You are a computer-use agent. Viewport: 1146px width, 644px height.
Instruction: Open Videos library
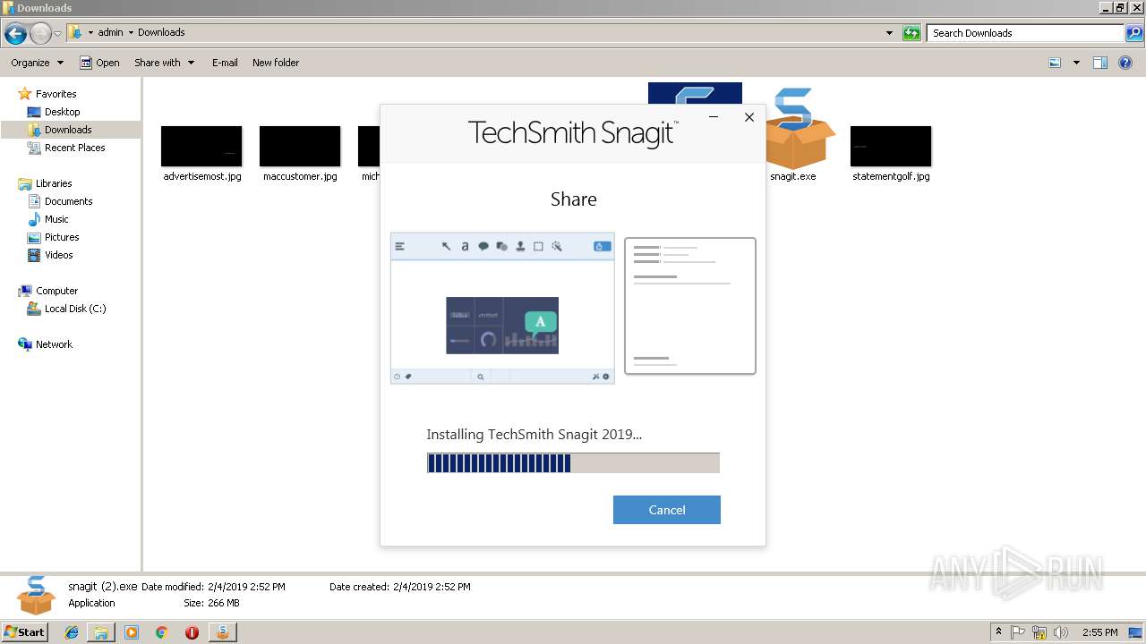pyautogui.click(x=58, y=255)
